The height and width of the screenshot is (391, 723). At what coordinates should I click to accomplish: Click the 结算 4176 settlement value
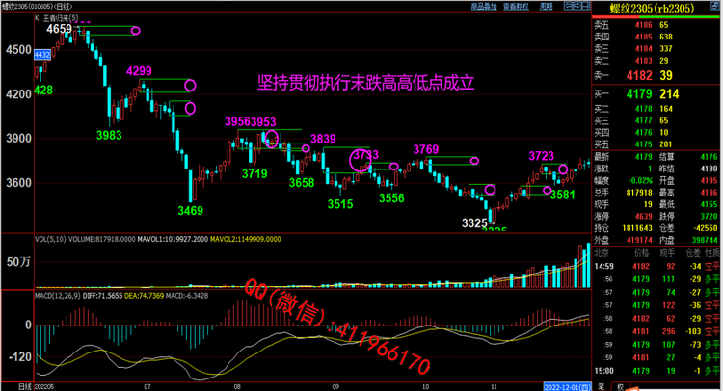click(710, 157)
